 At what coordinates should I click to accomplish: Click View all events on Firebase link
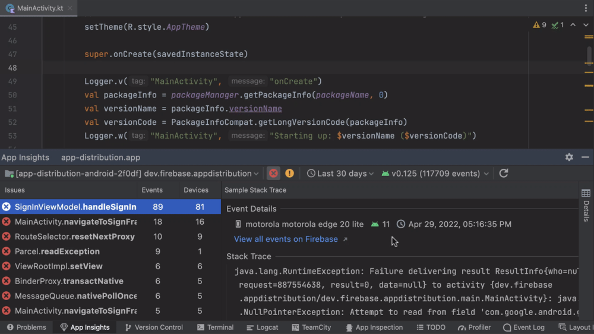point(286,239)
